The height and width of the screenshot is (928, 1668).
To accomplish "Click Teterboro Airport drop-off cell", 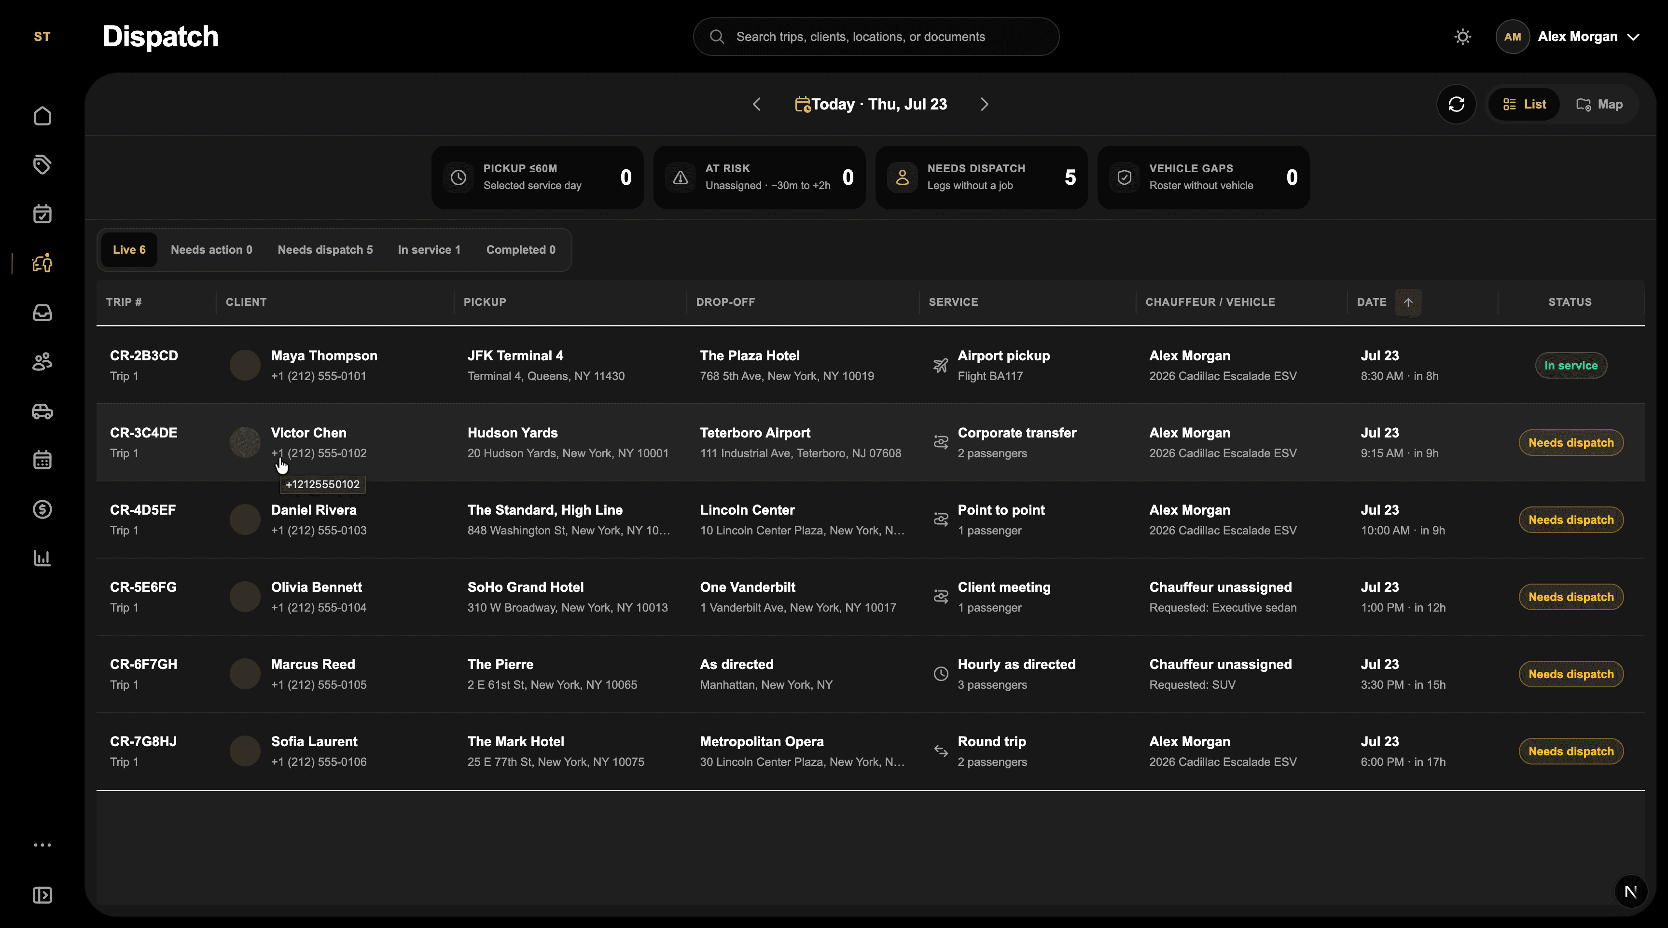I will coord(803,443).
